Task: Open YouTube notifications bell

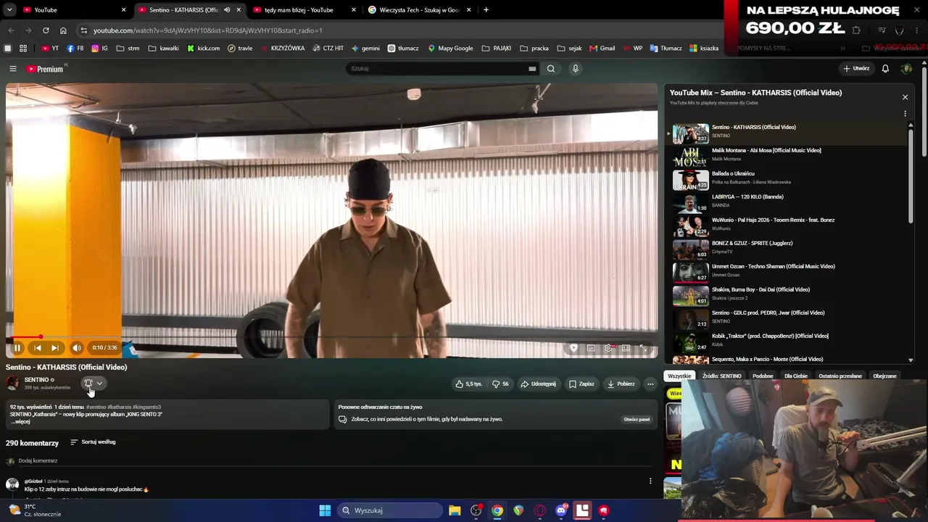Action: (x=885, y=69)
